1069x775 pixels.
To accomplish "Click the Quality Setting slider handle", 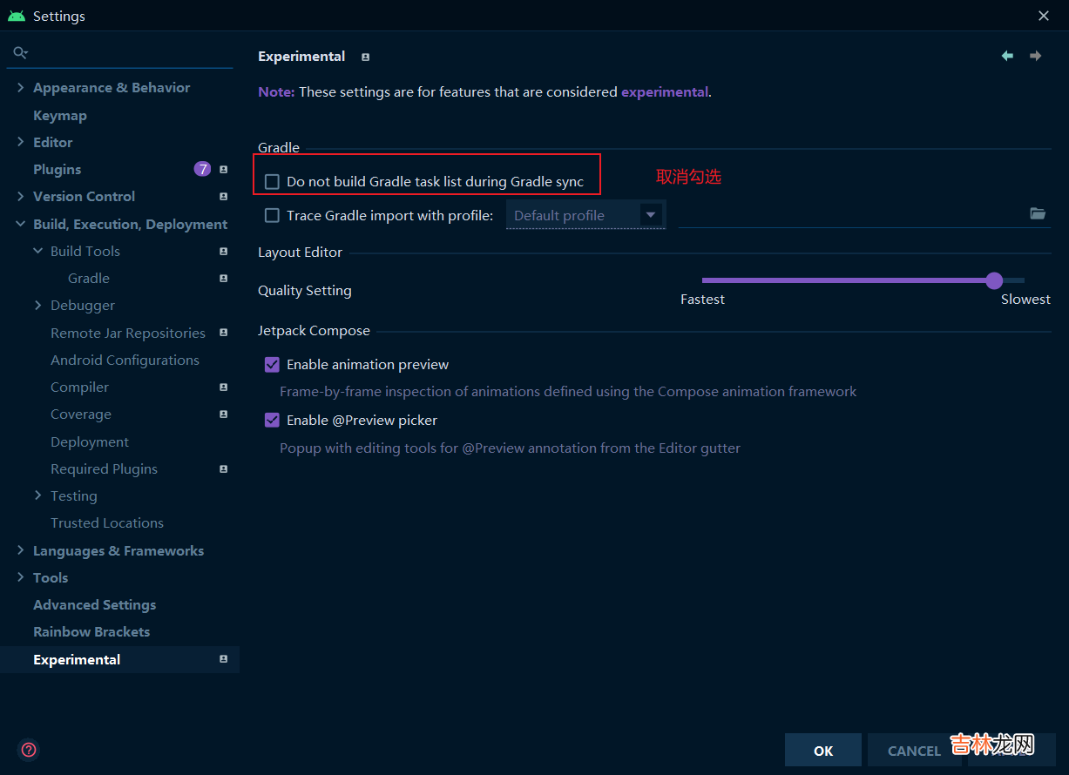I will coord(994,280).
